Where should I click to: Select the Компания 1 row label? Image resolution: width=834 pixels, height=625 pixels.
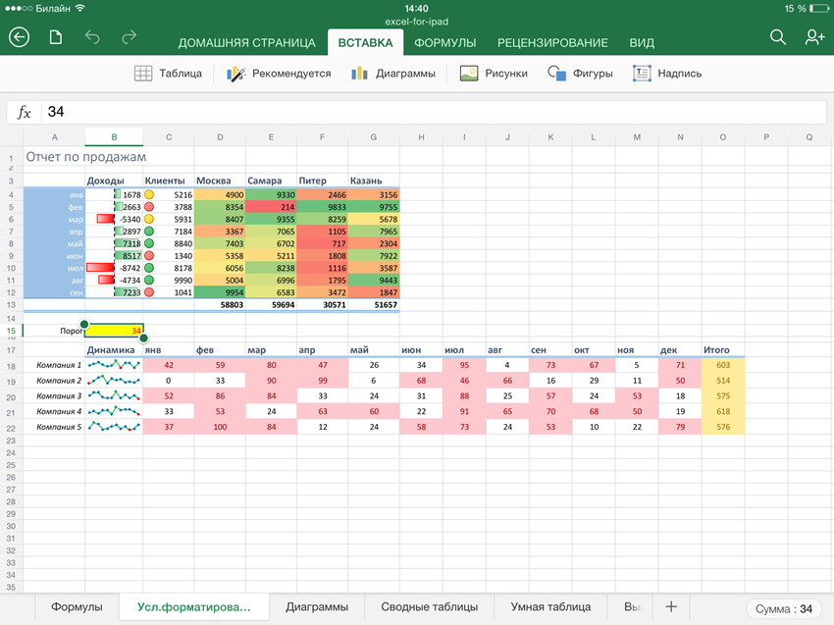click(x=54, y=365)
